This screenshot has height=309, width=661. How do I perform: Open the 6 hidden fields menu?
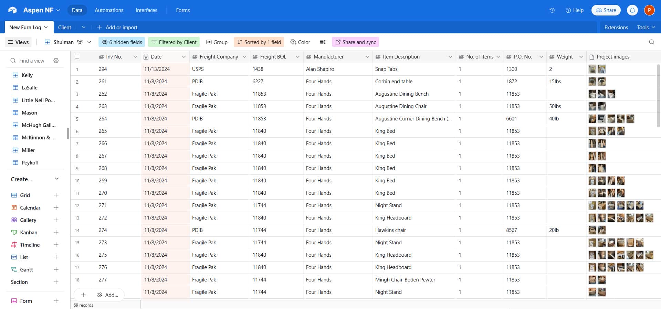click(122, 42)
